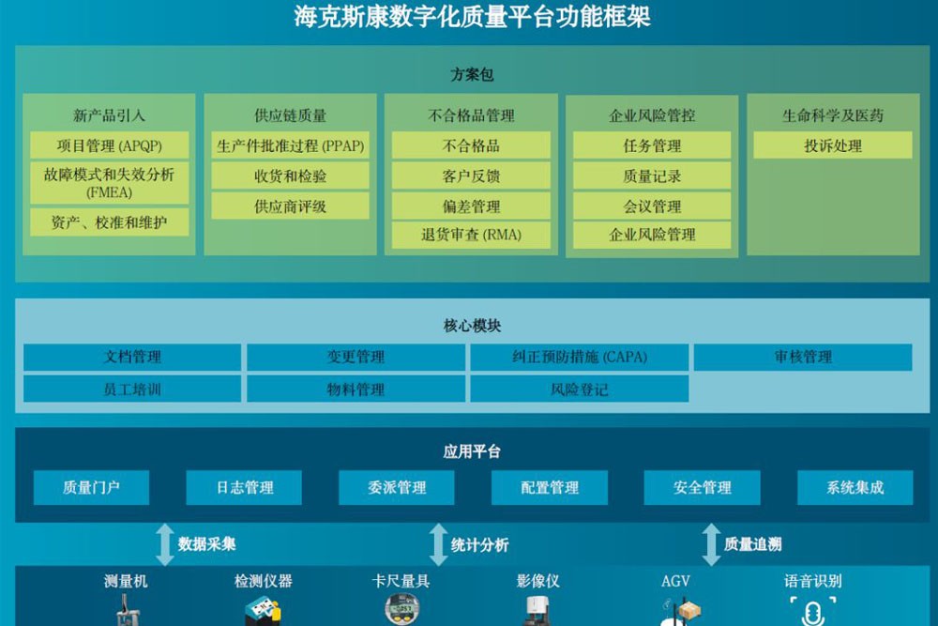Screen dimensions: 938x626
Task: Click the 生命科学及医药 column heading
Action: click(833, 115)
